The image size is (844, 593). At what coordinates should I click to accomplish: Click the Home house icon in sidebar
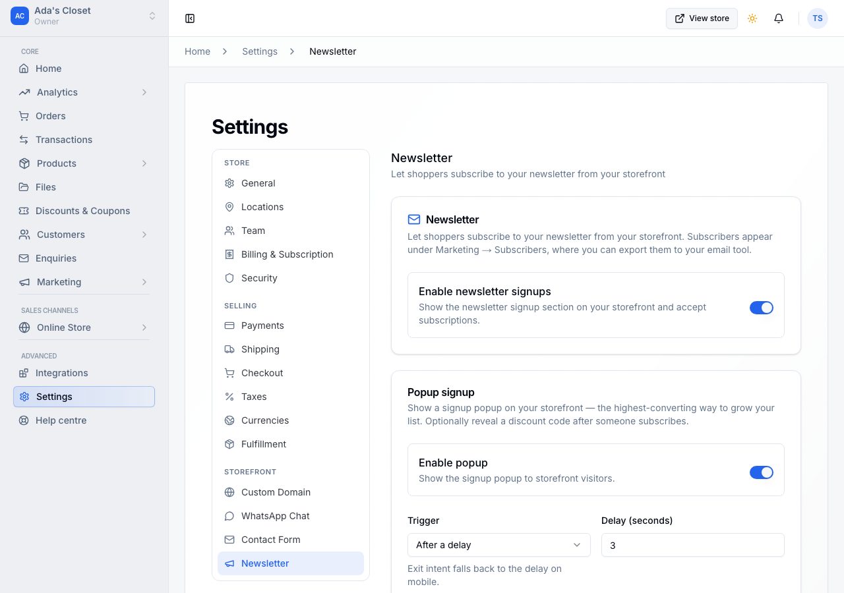coord(24,69)
